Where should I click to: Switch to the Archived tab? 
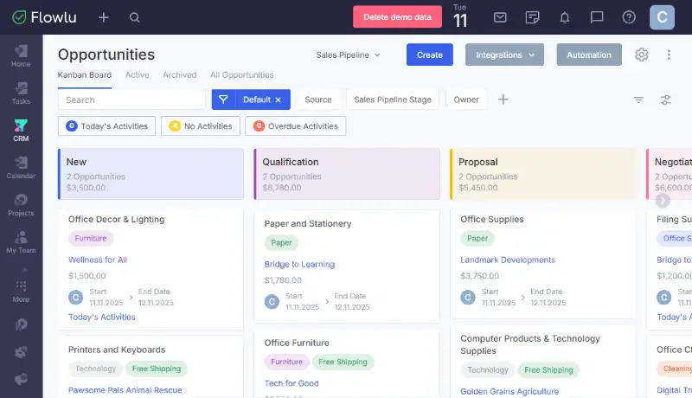179,75
